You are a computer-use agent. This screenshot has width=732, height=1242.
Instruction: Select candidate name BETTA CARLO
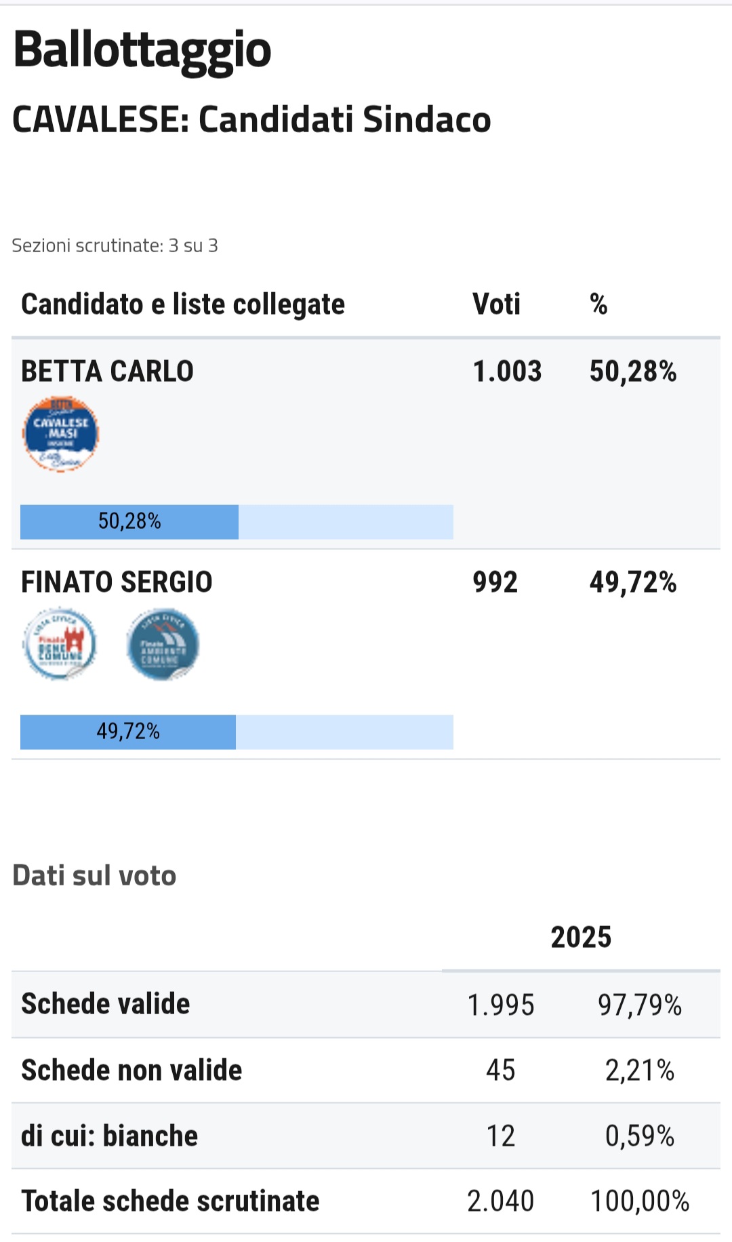[x=107, y=372]
